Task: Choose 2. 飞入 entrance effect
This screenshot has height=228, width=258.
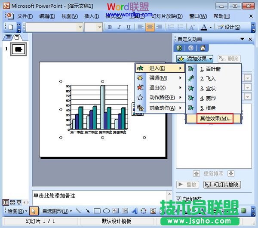Action: pyautogui.click(x=214, y=79)
